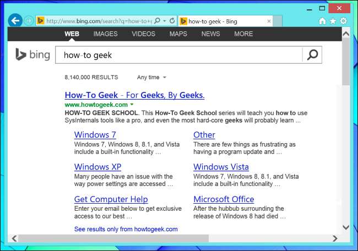The height and width of the screenshot is (251, 358).
Task: Click in the how-to geek search box
Action: click(x=179, y=55)
